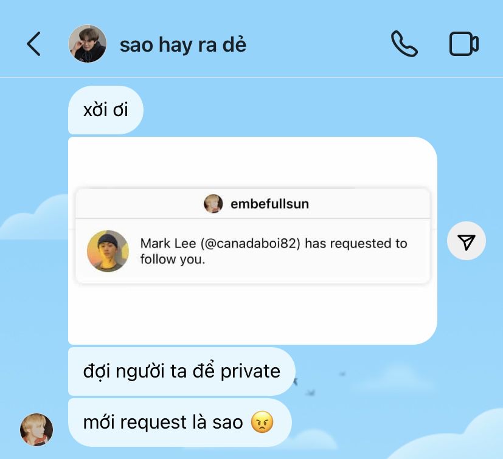
Task: Select the "Mark Lee" name text
Action: point(168,243)
